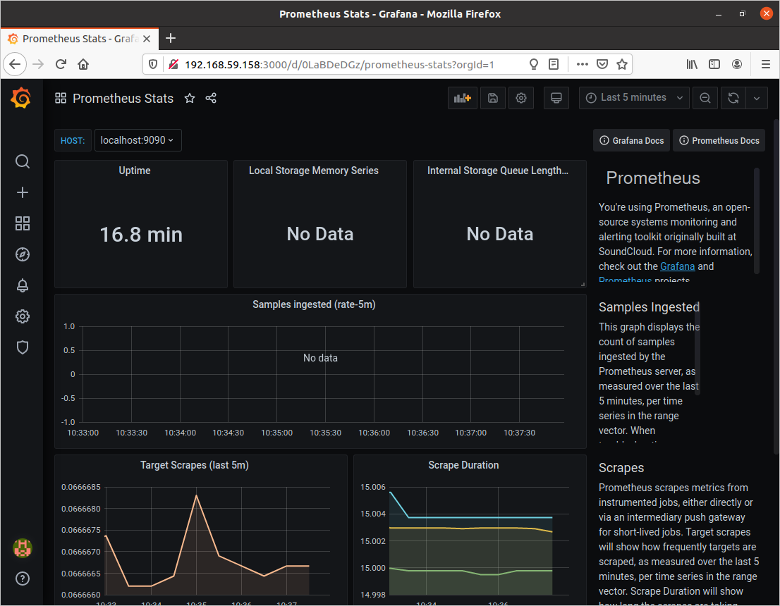Click the browser address bar URL

pyautogui.click(x=339, y=64)
